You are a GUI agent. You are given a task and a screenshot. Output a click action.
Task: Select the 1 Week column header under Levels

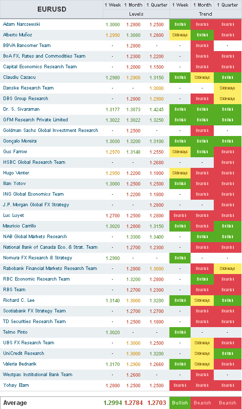click(x=112, y=5)
